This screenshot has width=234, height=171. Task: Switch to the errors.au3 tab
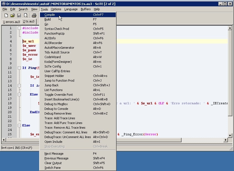[11, 22]
